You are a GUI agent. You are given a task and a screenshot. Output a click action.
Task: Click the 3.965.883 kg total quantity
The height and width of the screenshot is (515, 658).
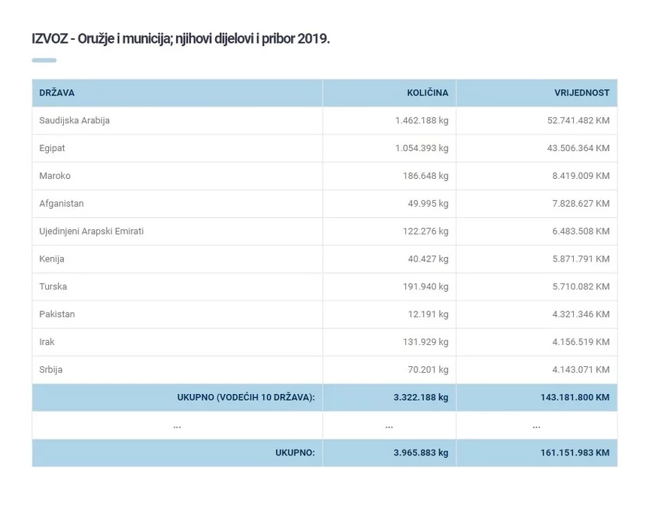tap(420, 453)
